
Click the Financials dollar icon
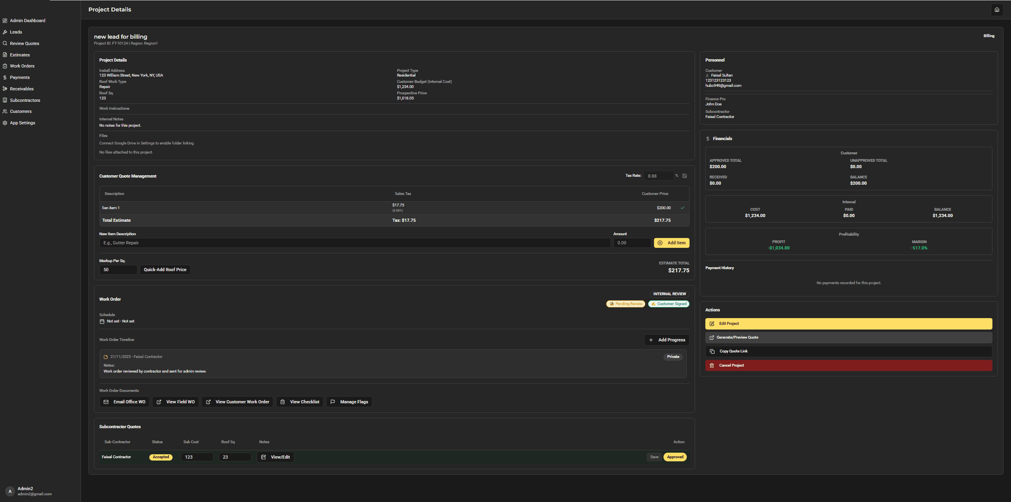[x=708, y=139]
